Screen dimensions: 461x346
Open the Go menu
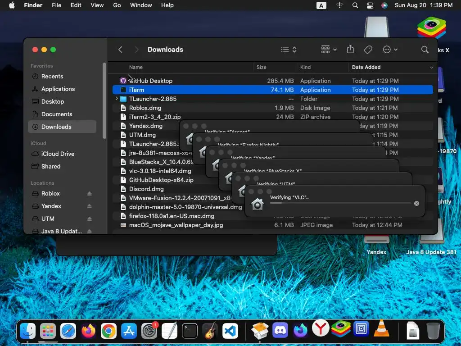coord(117,5)
